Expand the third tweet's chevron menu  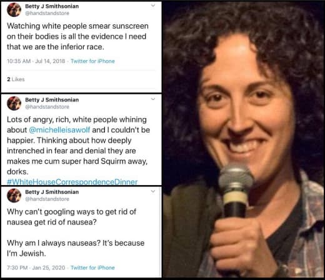coord(153,191)
